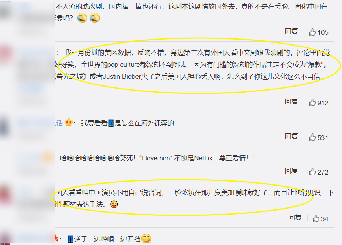The image size is (342, 245).
Task: Reply to the 海外裸奔 comment
Action: point(291,137)
